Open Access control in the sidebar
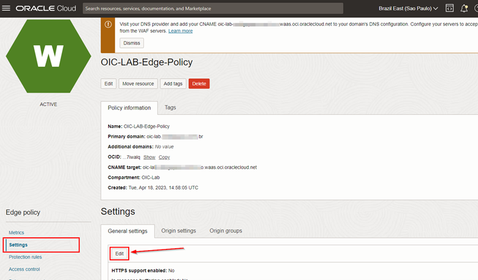This screenshot has width=478, height=280. click(x=25, y=269)
